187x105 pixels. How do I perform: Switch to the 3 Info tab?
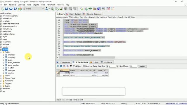coord(94,62)
